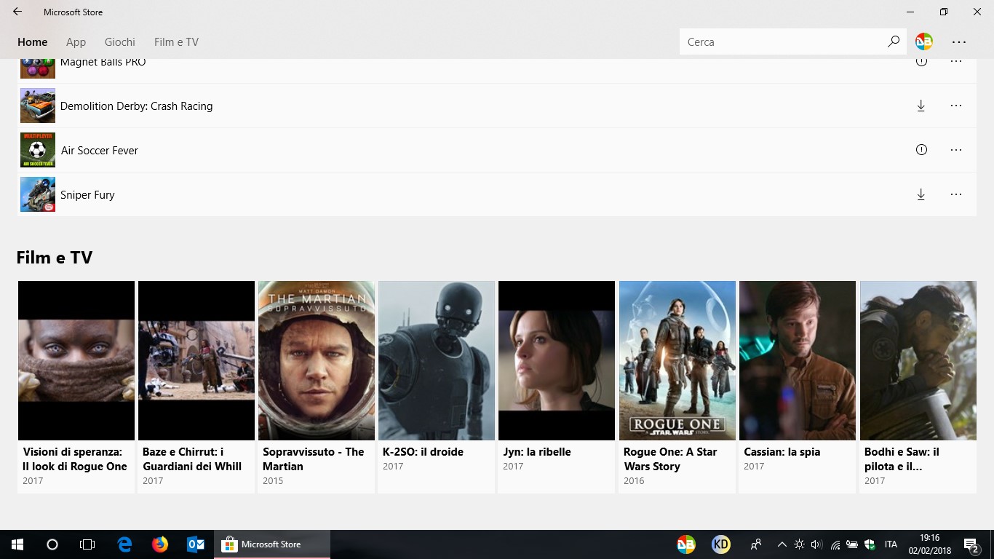The height and width of the screenshot is (559, 994).
Task: Launch Microsoft Edge from taskbar
Action: coord(125,544)
